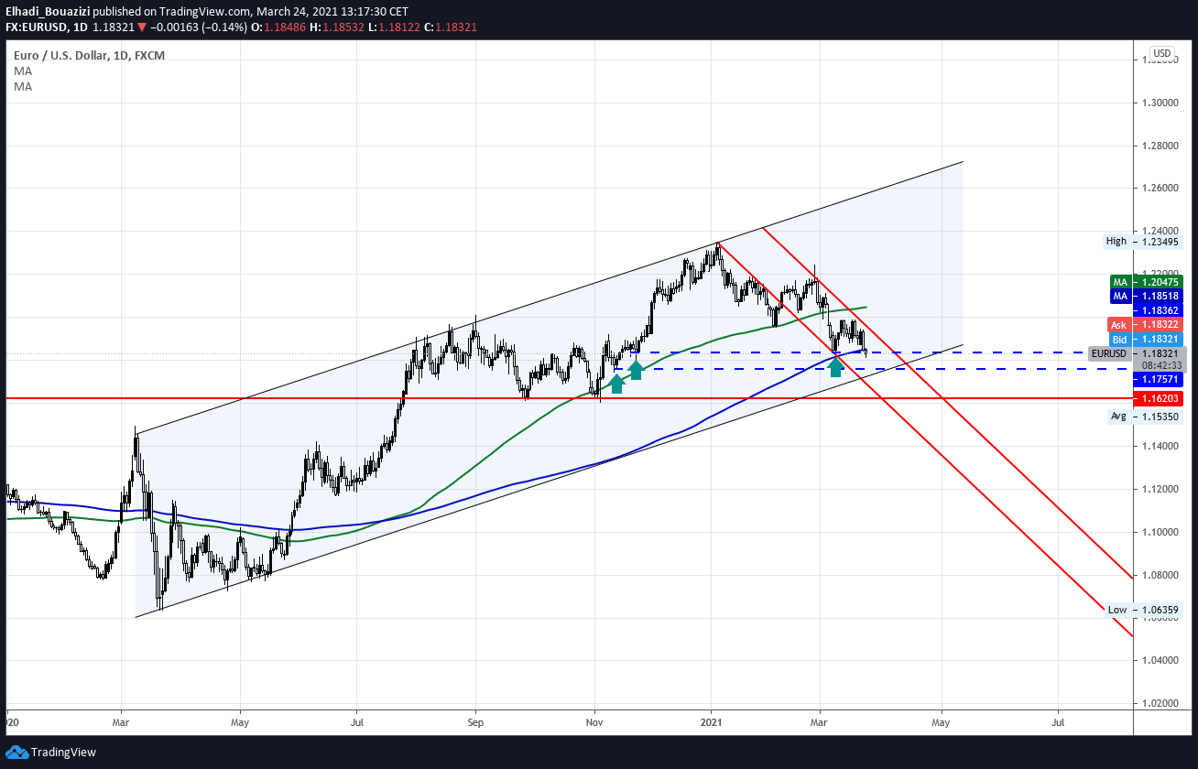The height and width of the screenshot is (769, 1198).
Task: Click the EURUSD last price label
Action: (x=1137, y=353)
